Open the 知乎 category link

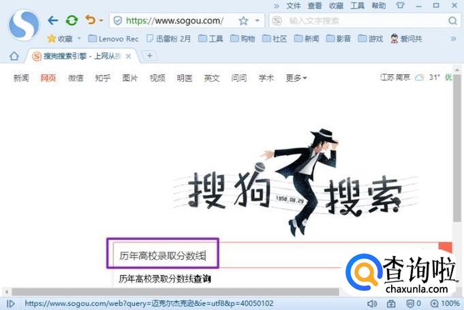click(103, 78)
